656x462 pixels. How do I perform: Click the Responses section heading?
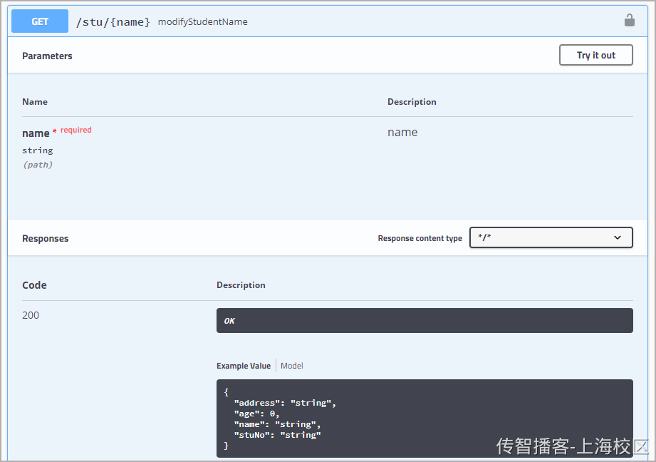tap(45, 238)
